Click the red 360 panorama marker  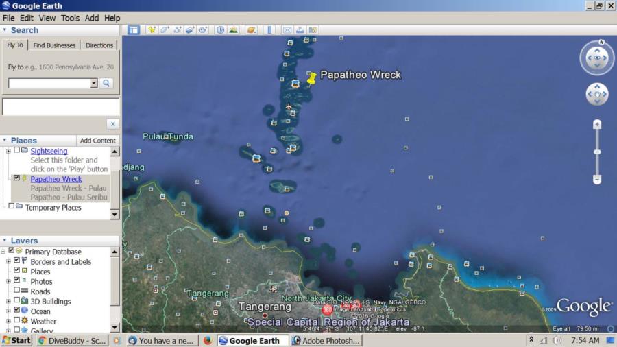pyautogui.click(x=328, y=309)
